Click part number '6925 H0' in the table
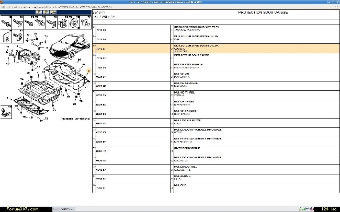340x212 pixels. [101, 86]
